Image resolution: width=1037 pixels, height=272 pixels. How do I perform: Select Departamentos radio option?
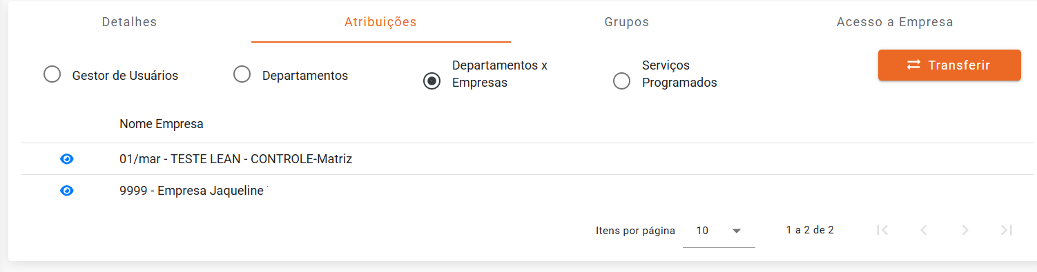242,74
